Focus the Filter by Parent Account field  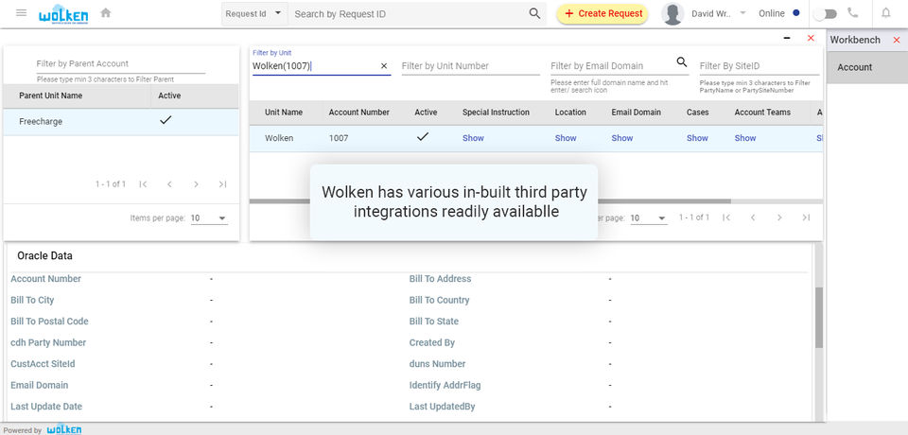pyautogui.click(x=120, y=63)
